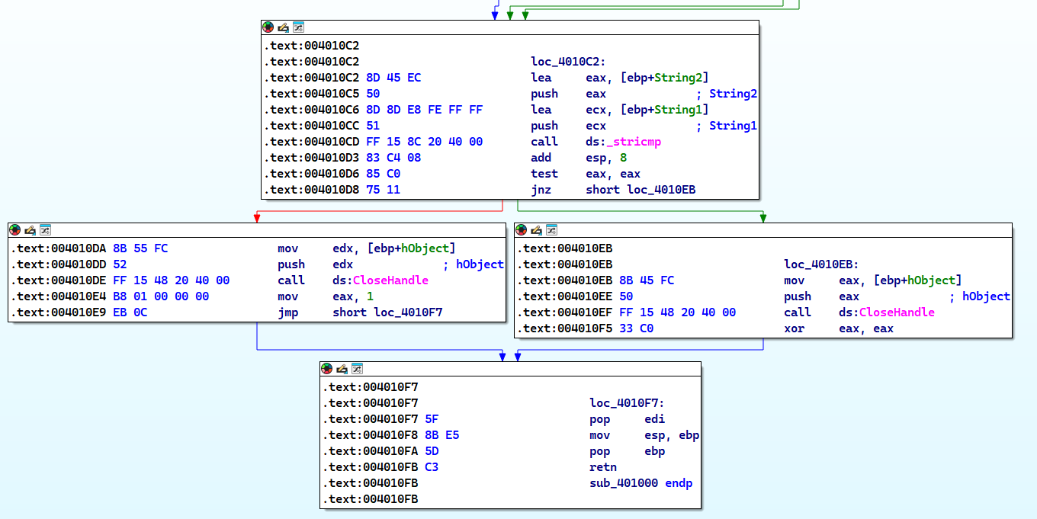Click the node color icon on loc_4010F7 block
The height and width of the screenshot is (519, 1037).
326,368
